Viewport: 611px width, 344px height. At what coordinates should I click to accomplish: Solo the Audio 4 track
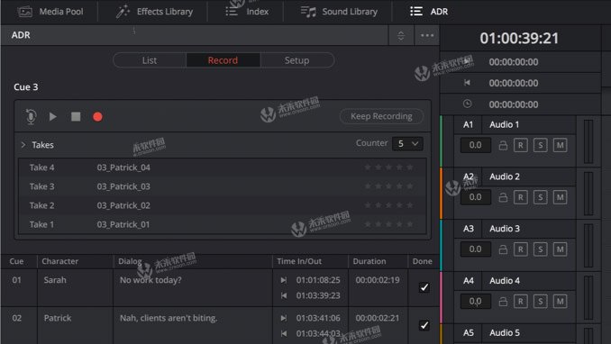pos(541,302)
